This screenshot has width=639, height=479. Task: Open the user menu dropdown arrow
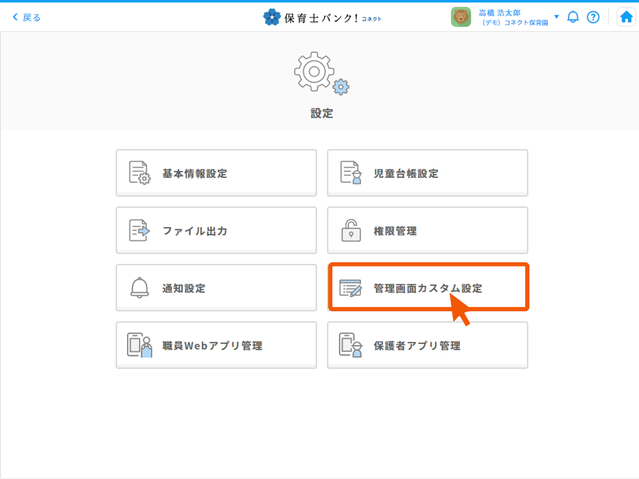(x=556, y=17)
